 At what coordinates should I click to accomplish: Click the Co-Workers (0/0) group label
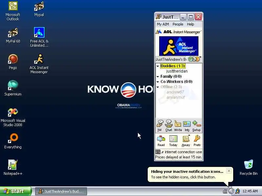176,81
